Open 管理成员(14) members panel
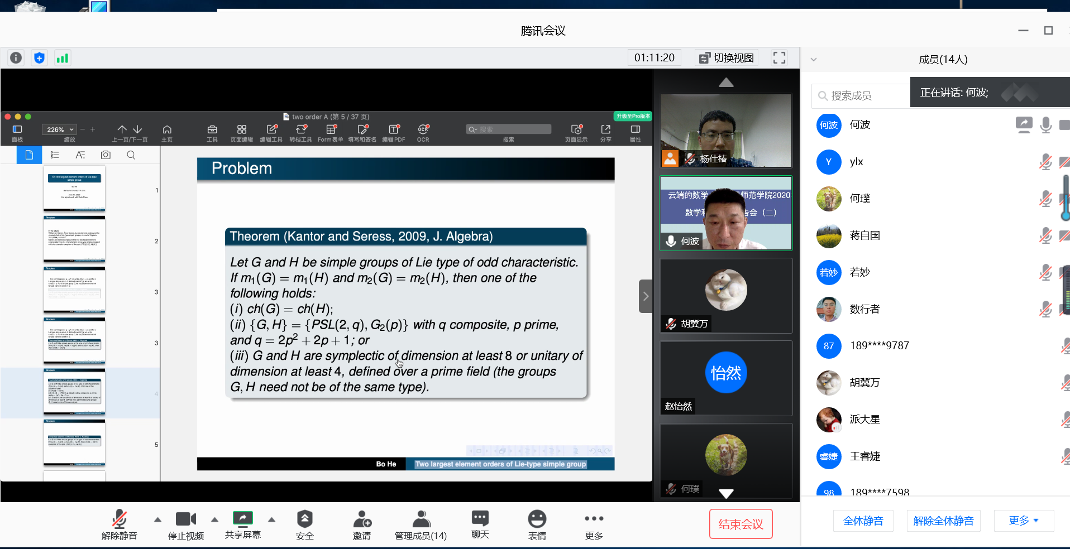Image resolution: width=1070 pixels, height=549 pixels. pos(421,524)
